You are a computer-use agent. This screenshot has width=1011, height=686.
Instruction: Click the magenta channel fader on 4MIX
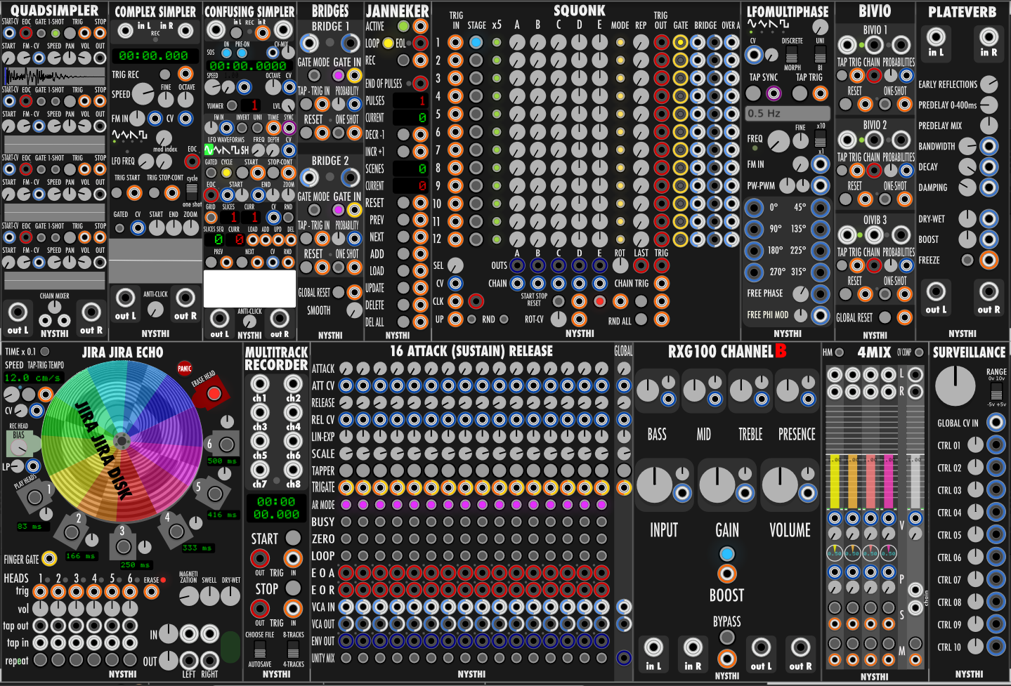(x=889, y=482)
